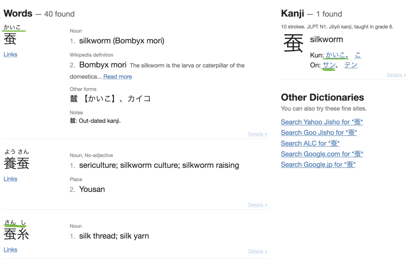Screen dimensions: 412x262
Task: Click the かいこ Kun reading link
Action: (x=336, y=55)
